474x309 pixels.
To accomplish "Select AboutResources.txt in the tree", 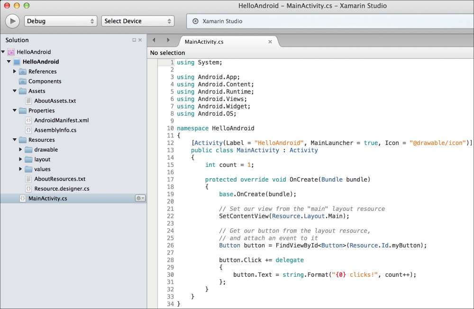I will 60,179.
